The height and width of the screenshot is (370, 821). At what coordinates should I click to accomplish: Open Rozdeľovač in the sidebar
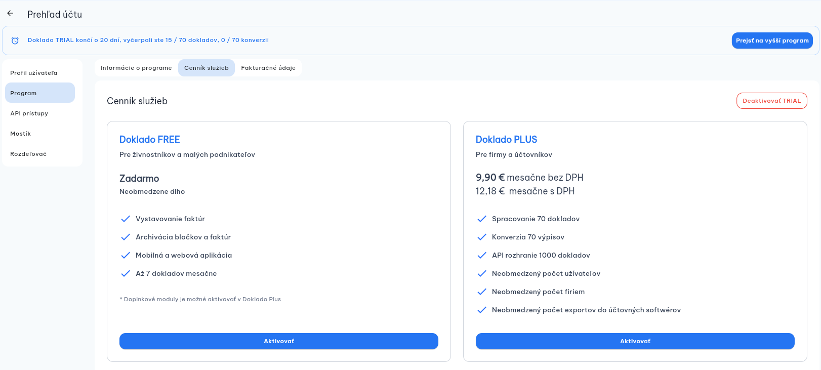coord(40,154)
